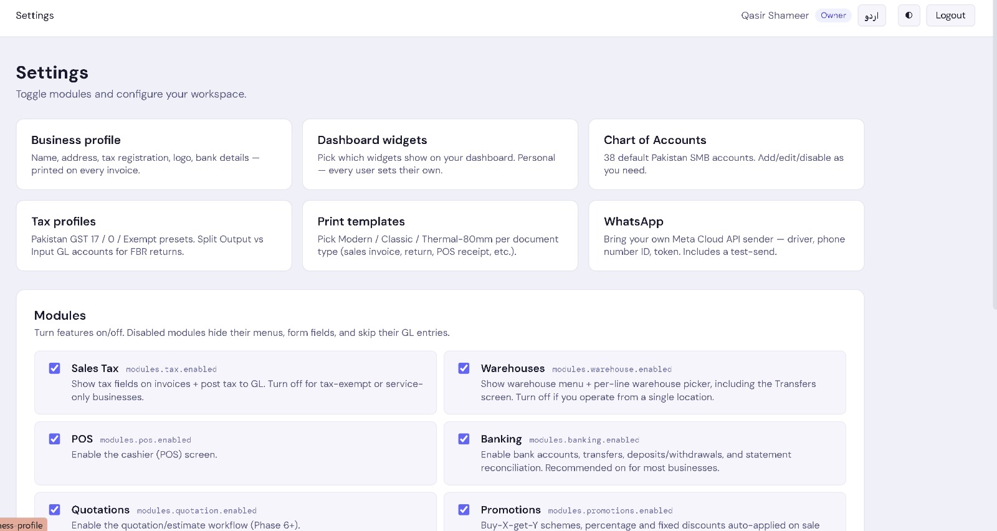
Task: Toggle the Promotions module checkbox
Action: pos(464,510)
